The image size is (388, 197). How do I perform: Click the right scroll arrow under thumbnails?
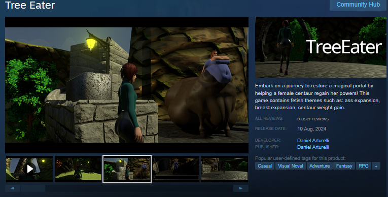point(241,188)
